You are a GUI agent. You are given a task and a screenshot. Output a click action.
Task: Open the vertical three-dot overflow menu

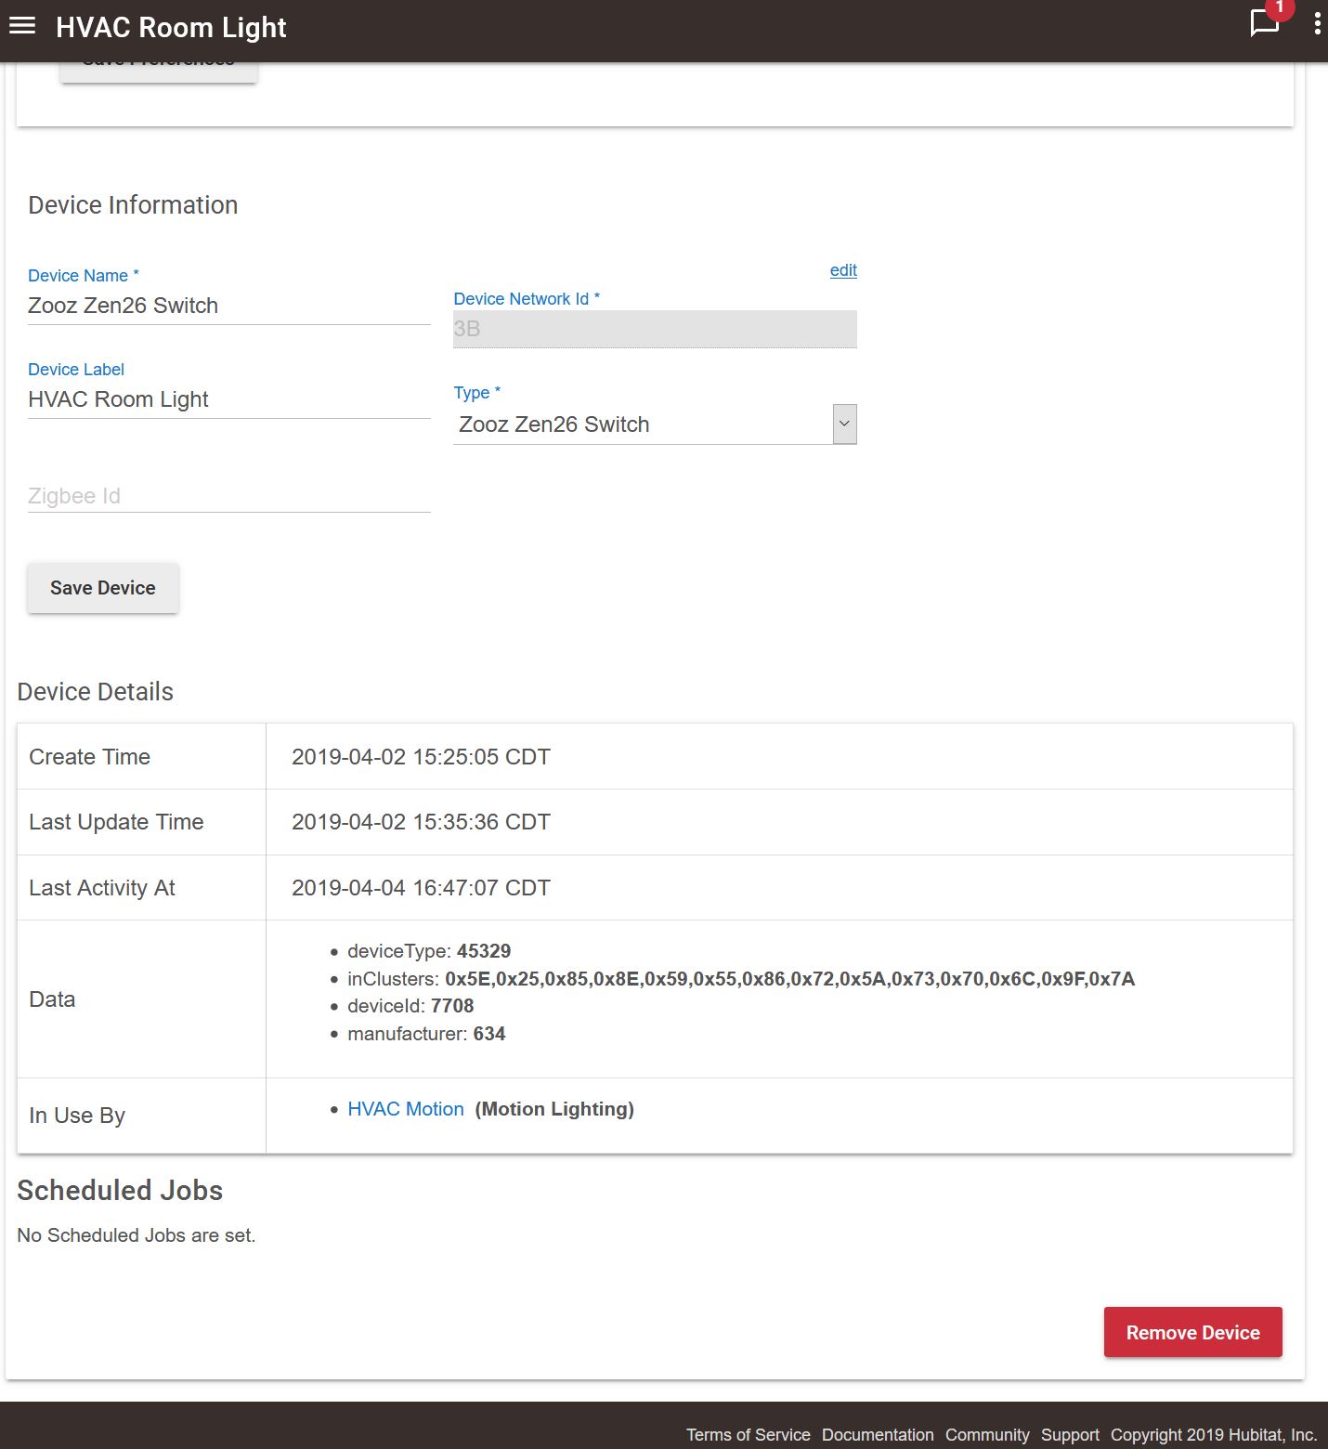coord(1317,24)
